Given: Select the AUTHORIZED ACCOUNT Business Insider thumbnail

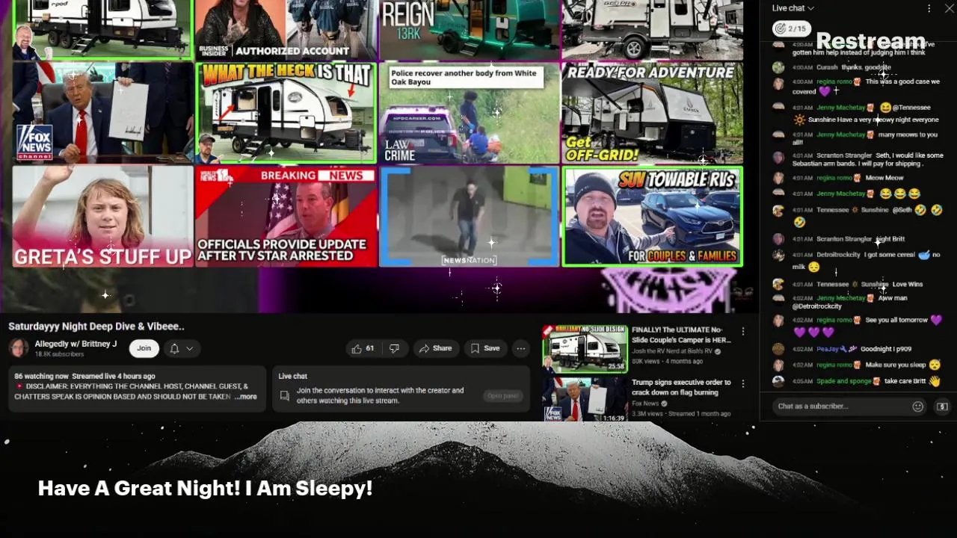Looking at the screenshot, I should pyautogui.click(x=286, y=30).
